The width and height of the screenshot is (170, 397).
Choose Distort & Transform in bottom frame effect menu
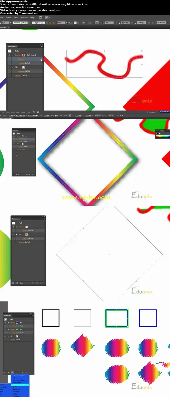21,385
